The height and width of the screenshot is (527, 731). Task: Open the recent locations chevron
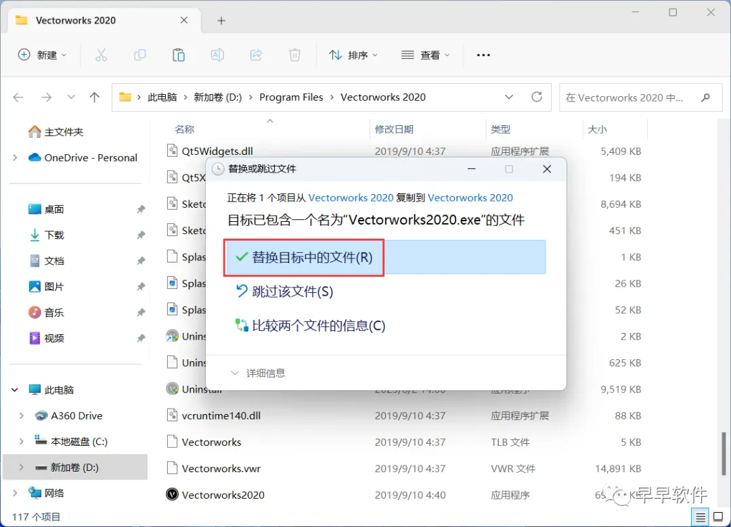click(x=71, y=97)
